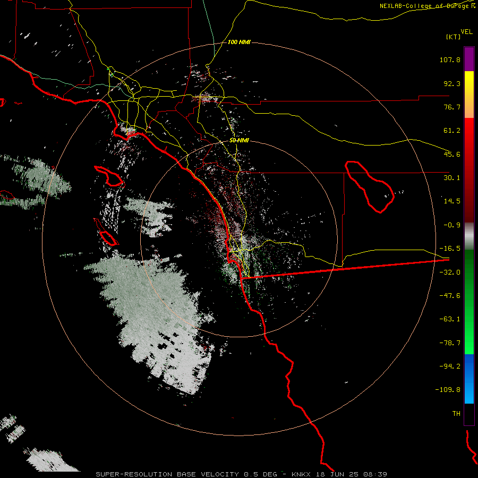Click the 18 JUN 25 08:39 timestamp
478x478 pixels.
pos(352,474)
